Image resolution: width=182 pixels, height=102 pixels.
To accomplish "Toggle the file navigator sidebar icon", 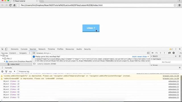I will (x=34, y=53).
